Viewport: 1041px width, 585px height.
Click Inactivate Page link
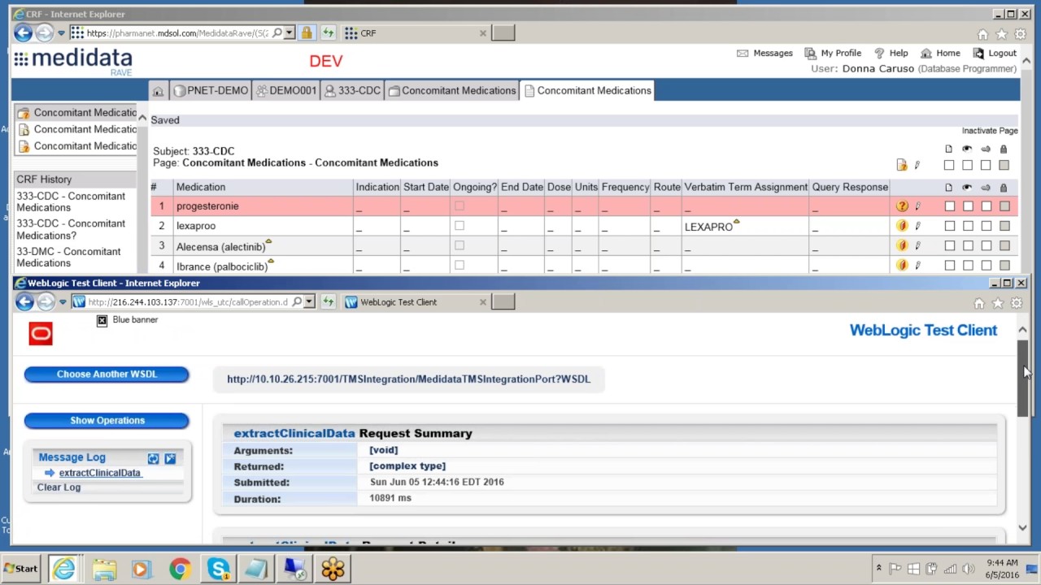pos(990,130)
